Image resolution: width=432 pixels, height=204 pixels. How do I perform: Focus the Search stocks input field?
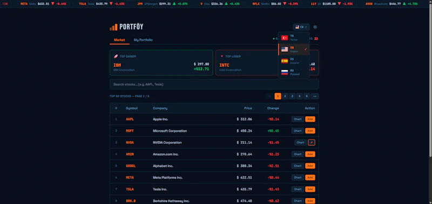coord(214,85)
